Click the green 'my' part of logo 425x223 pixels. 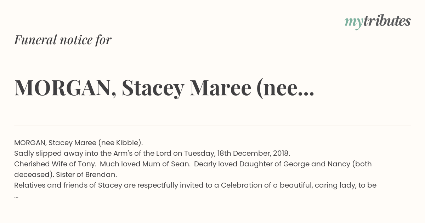[354, 23]
